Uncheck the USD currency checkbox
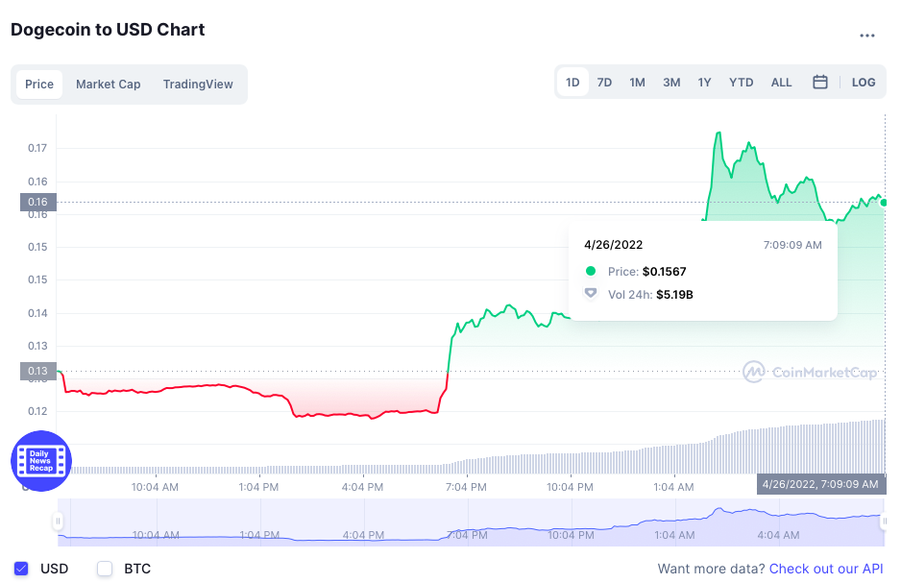The width and height of the screenshot is (901, 583). (22, 569)
